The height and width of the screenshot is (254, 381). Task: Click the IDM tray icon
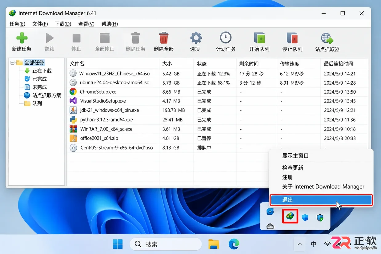point(290,217)
